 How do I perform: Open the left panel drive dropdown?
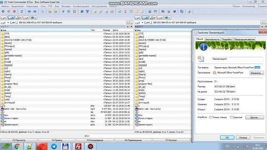(8, 22)
